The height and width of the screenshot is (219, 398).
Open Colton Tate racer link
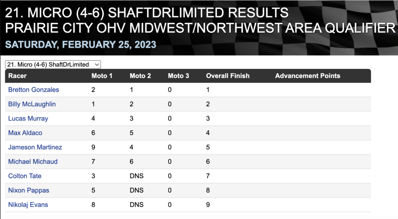coord(24,176)
